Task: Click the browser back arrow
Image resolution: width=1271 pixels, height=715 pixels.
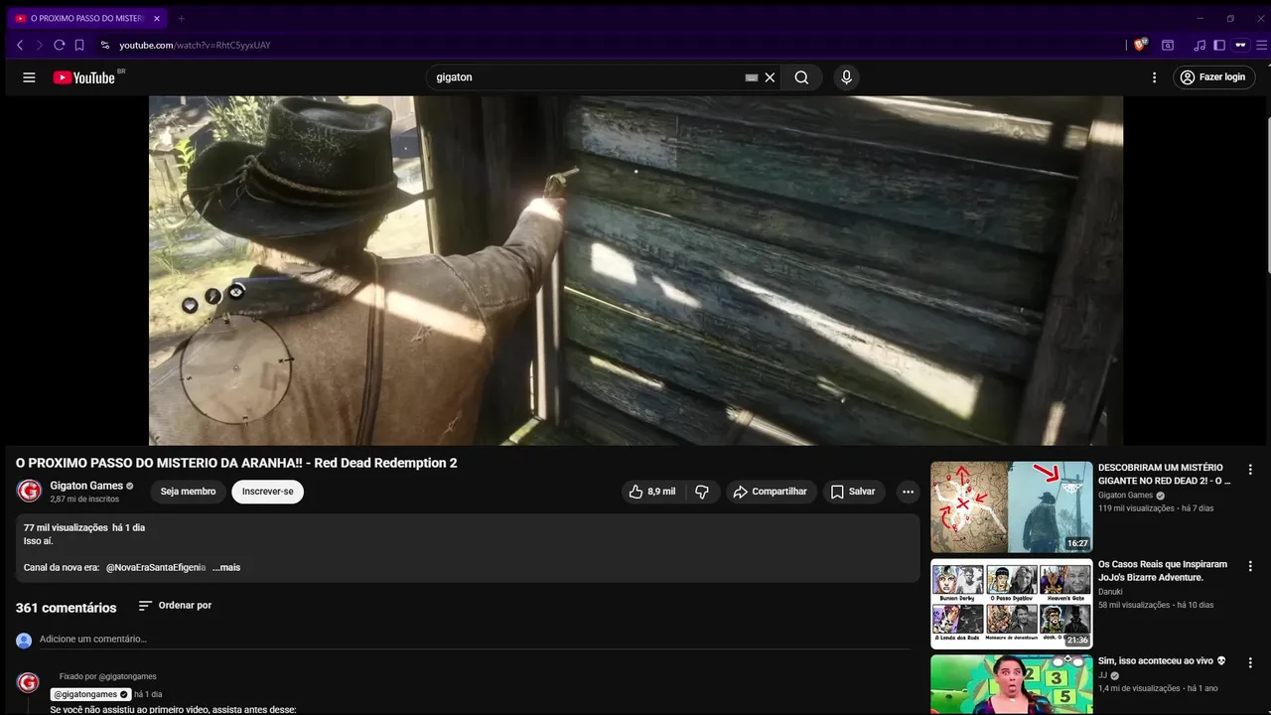Action: [x=20, y=45]
